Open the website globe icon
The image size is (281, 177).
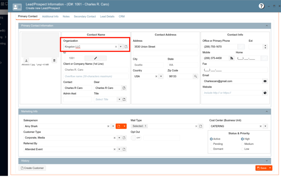pos(265,93)
